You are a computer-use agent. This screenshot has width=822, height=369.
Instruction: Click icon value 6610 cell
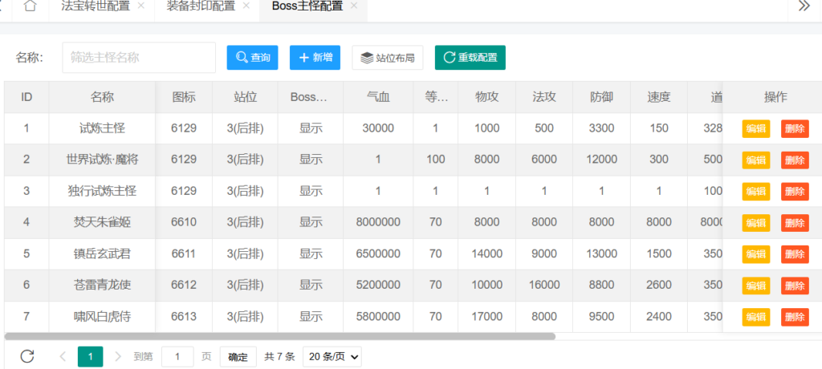point(184,222)
